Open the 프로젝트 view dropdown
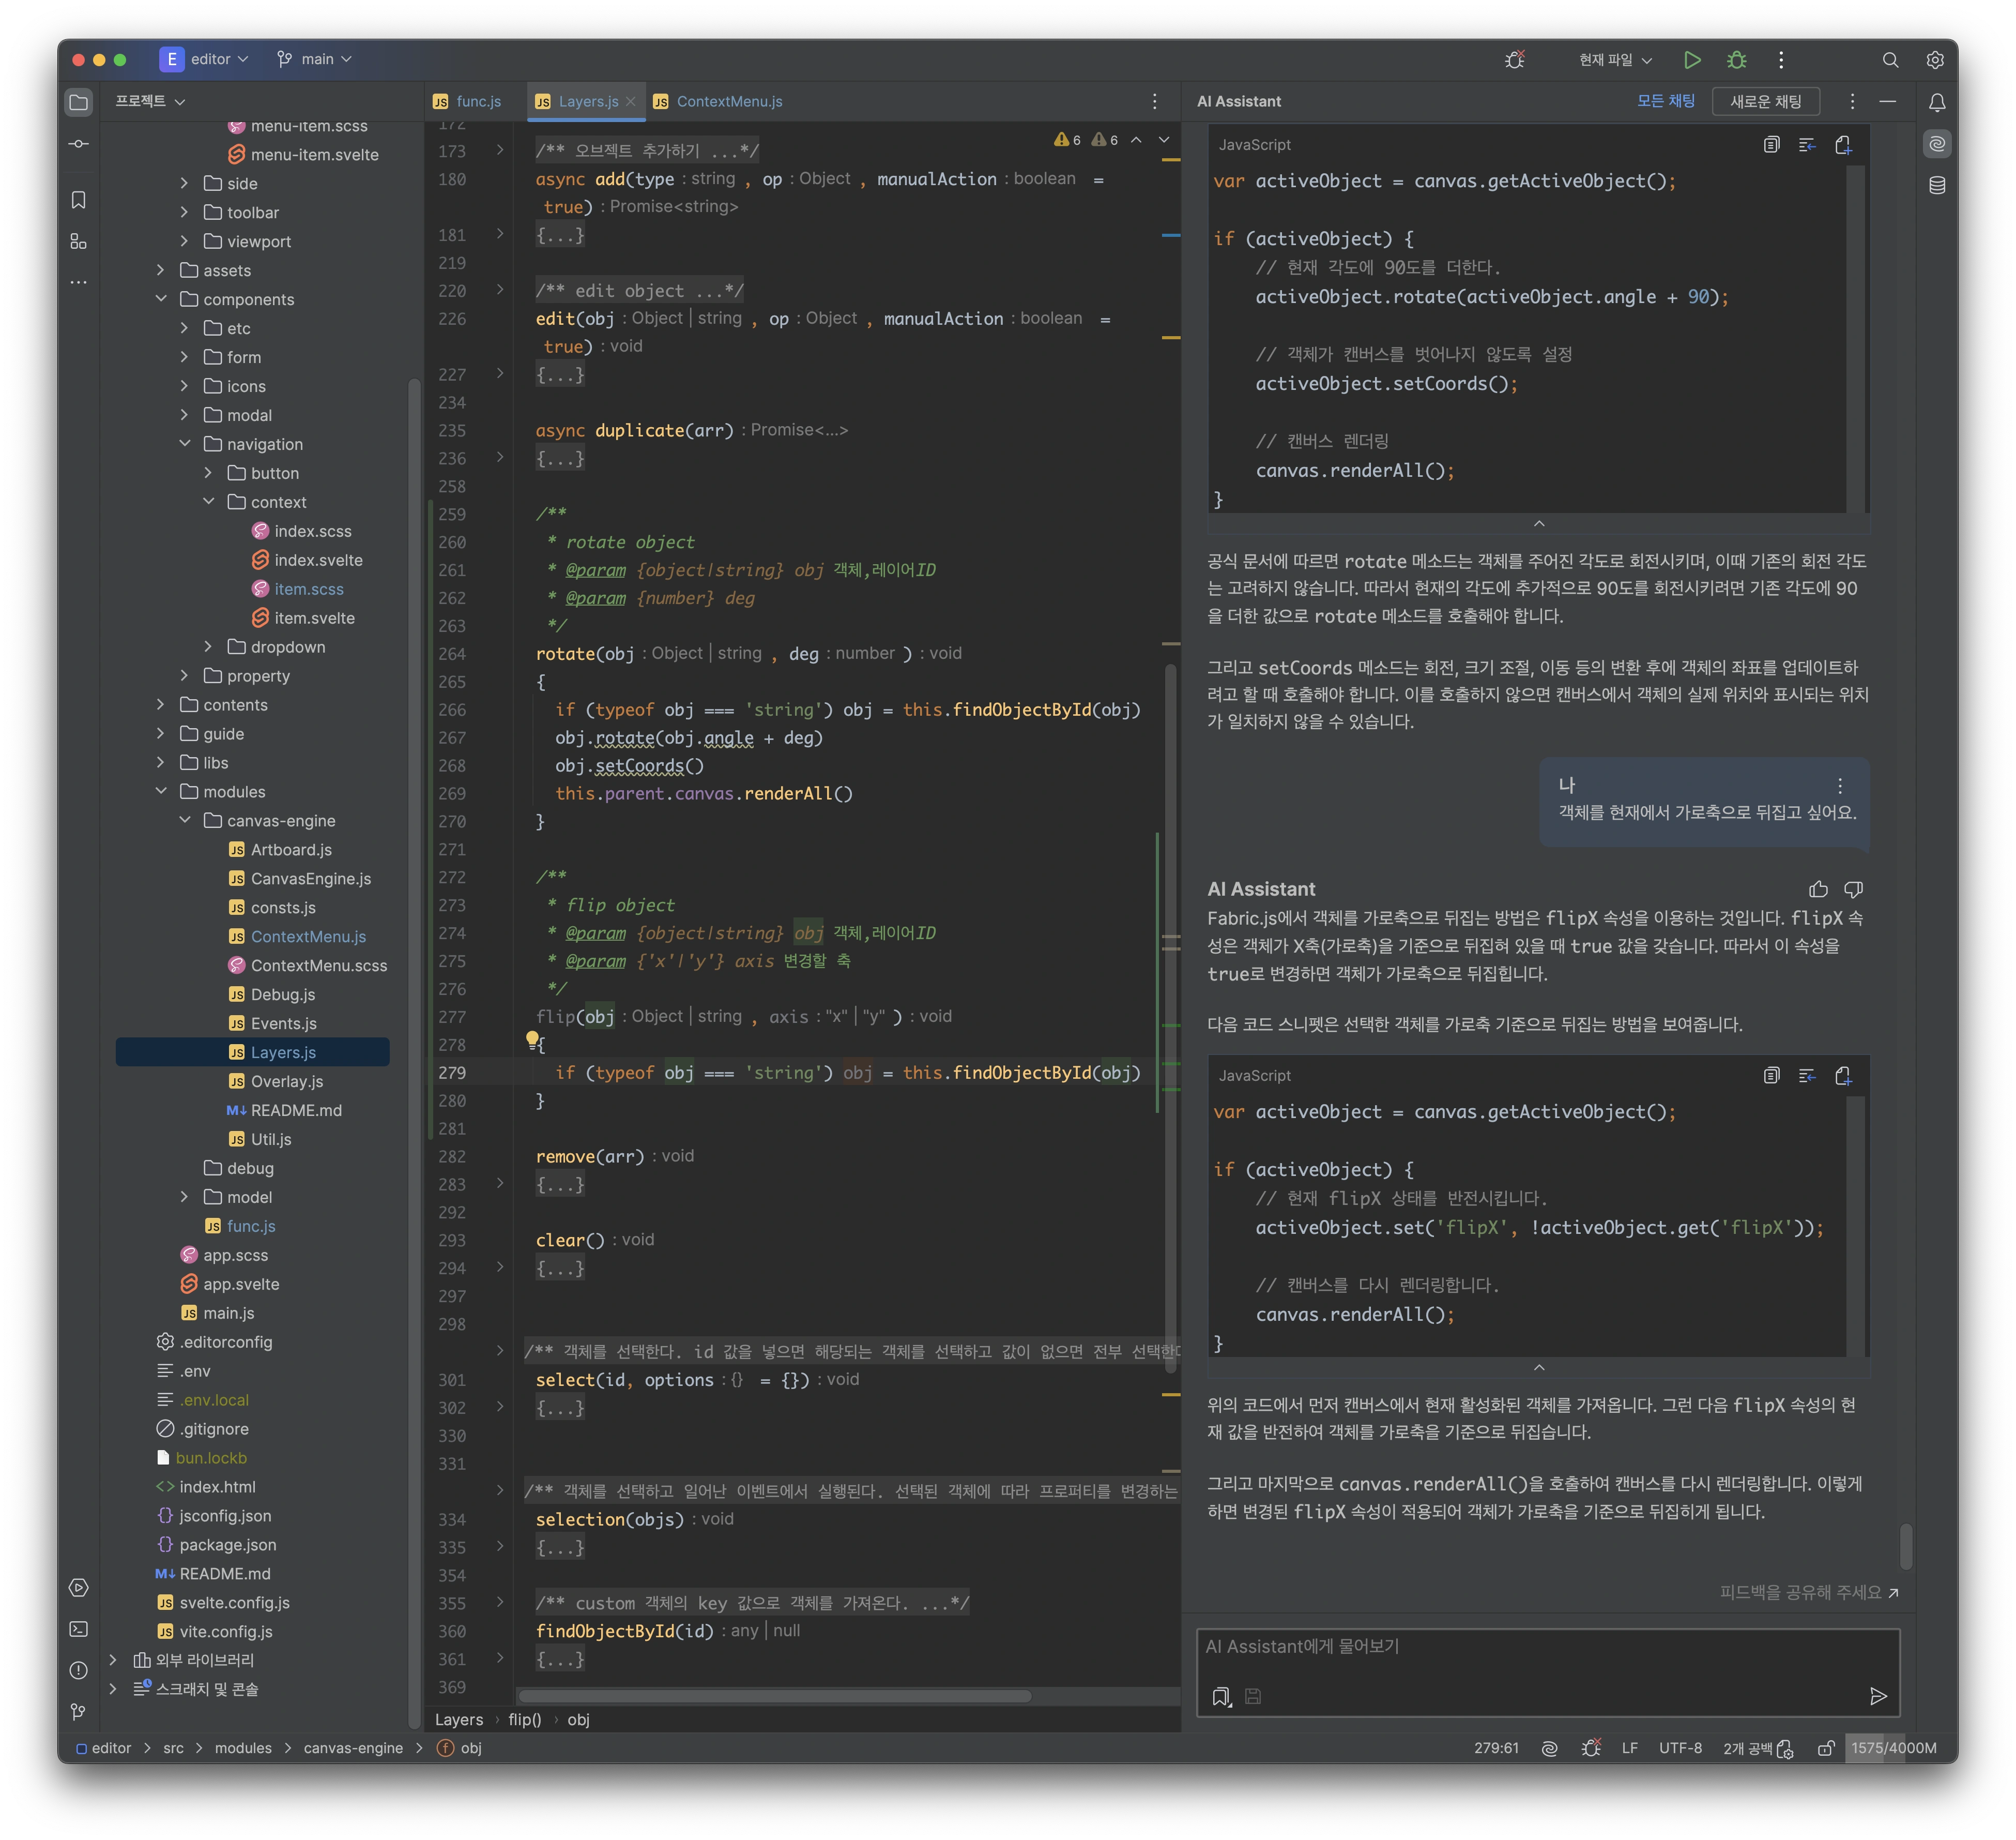This screenshot has width=2016, height=1840. point(150,101)
